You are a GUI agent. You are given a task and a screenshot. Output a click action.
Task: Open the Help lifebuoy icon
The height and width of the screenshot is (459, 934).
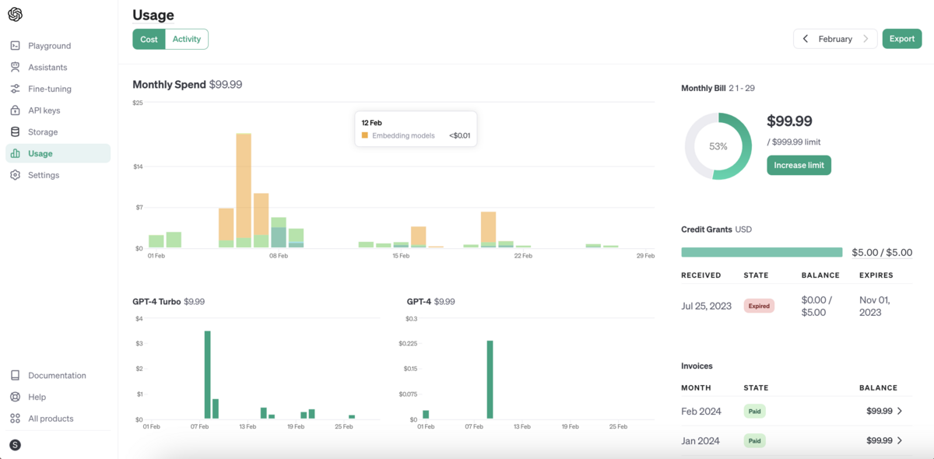pyautogui.click(x=15, y=397)
